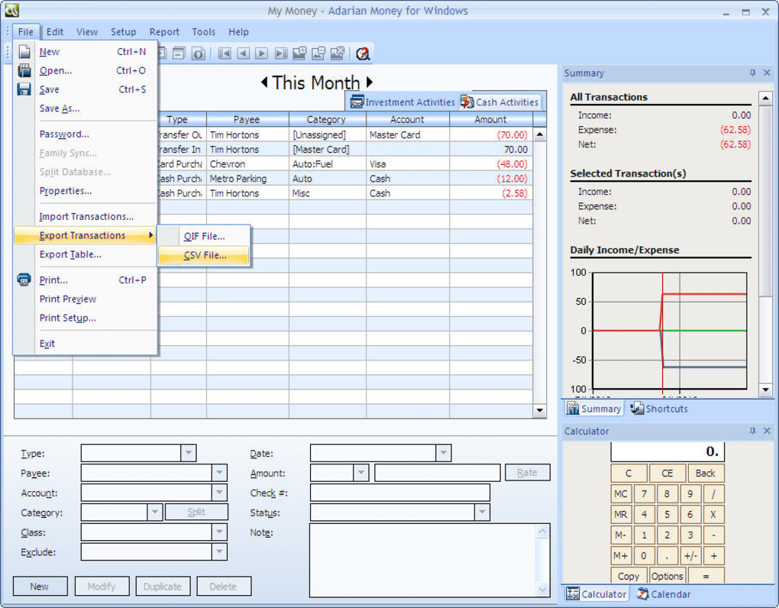779x608 pixels.
Task: Expand the Date dropdown
Action: point(443,453)
